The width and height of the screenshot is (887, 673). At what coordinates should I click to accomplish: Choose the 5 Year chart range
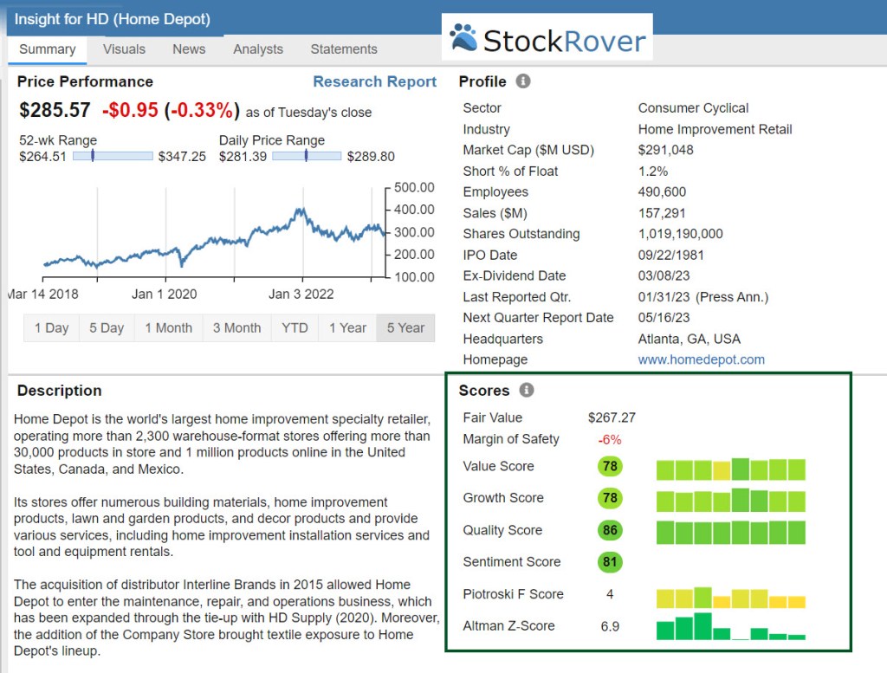pyautogui.click(x=405, y=328)
